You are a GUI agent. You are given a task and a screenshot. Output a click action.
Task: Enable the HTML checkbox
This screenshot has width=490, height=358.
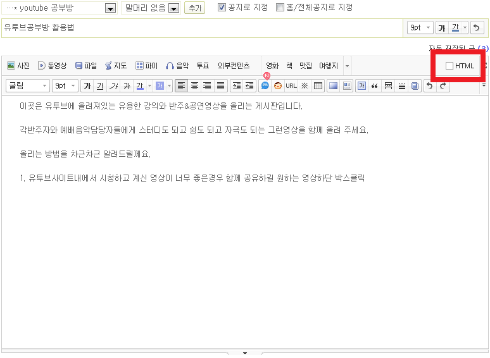(449, 66)
